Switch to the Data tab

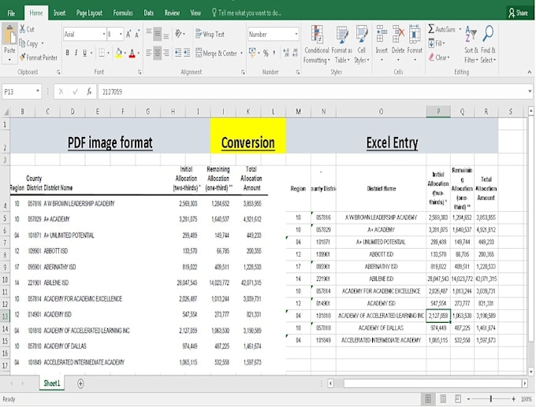[148, 13]
